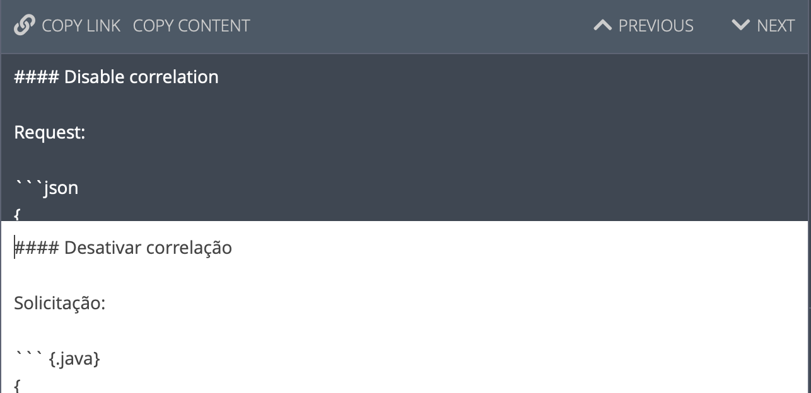Click the chain link icon
The width and height of the screenshot is (811, 393).
pyautogui.click(x=24, y=26)
